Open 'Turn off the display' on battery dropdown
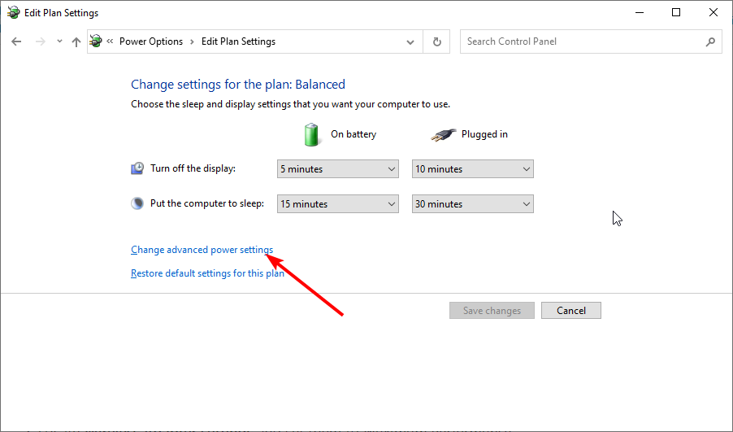This screenshot has height=432, width=733. [337, 169]
